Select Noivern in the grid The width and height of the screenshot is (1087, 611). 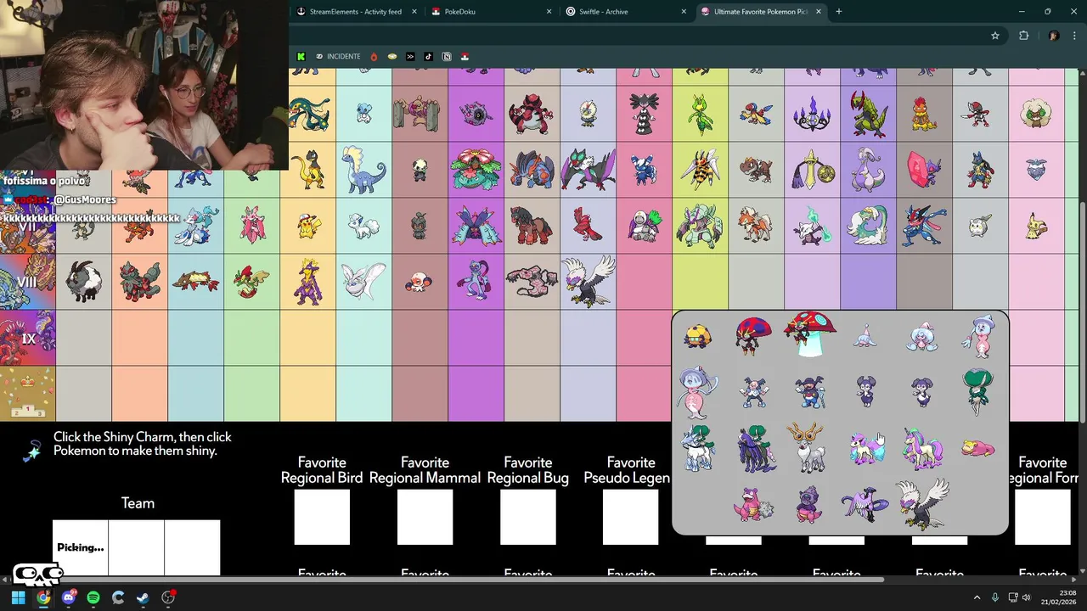[x=588, y=170]
